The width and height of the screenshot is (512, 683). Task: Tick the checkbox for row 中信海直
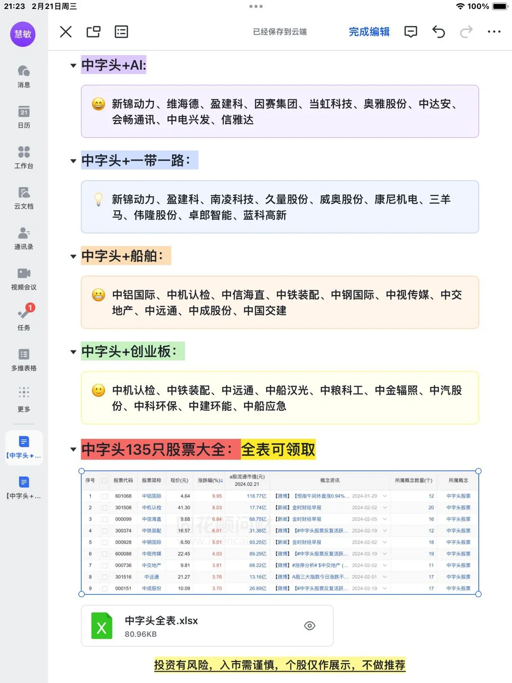click(104, 519)
